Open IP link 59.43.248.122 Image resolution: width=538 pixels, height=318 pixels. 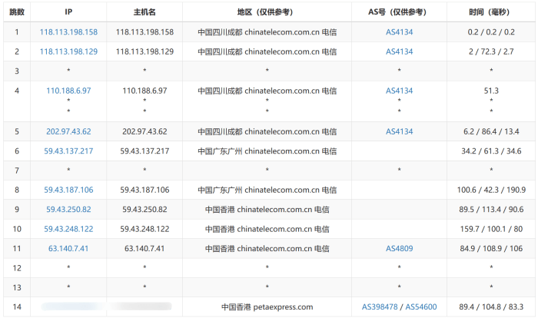68,229
